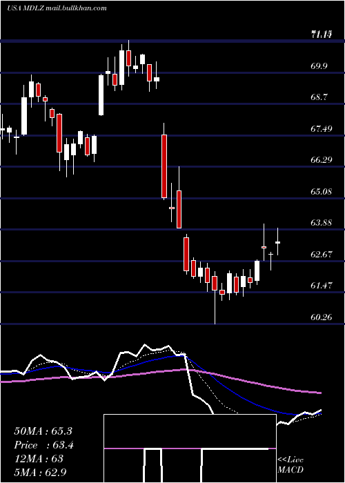Select the 69.9 price axis label
Viewport: 345px width, 483px height.
coord(319,66)
